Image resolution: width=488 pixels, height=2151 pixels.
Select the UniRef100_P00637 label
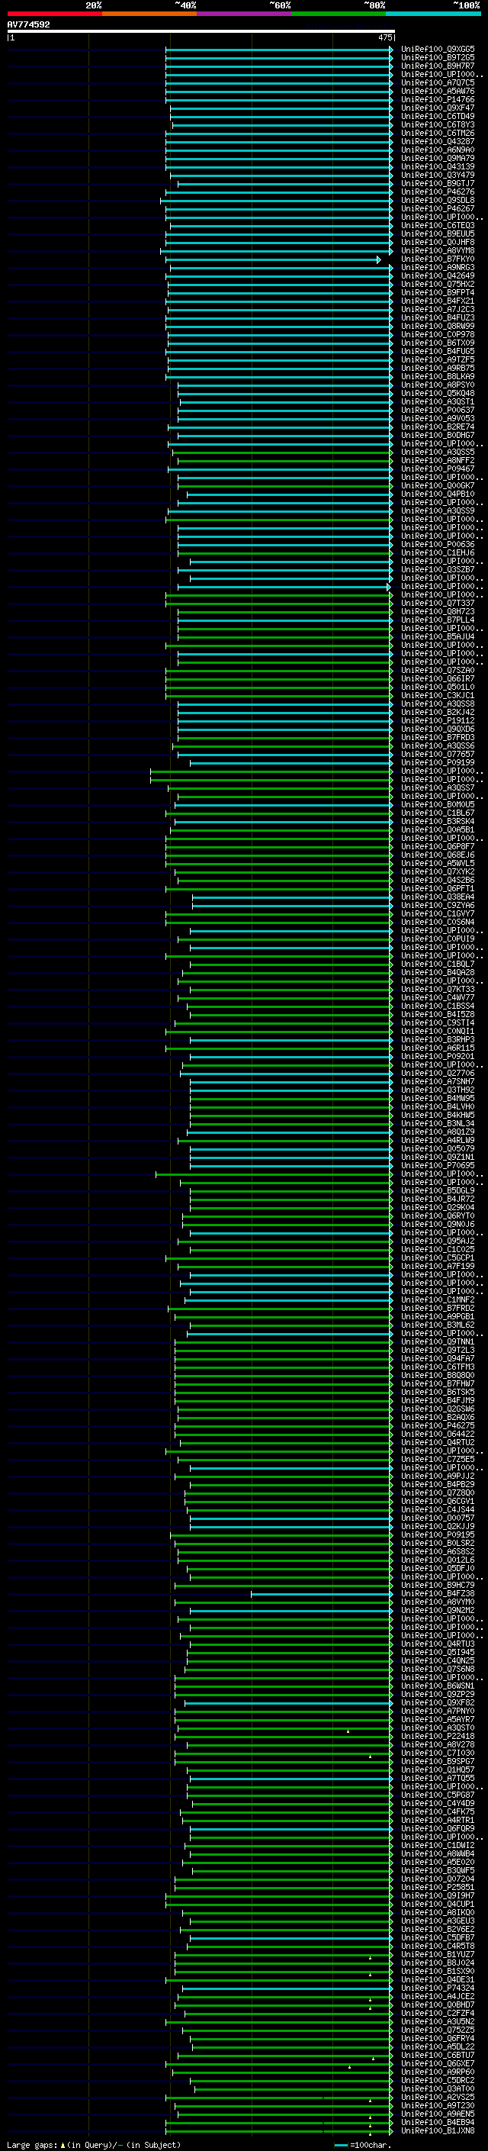(438, 410)
